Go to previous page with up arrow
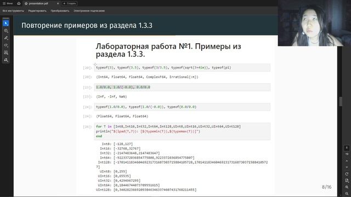351x197 pixels. click(x=347, y=161)
